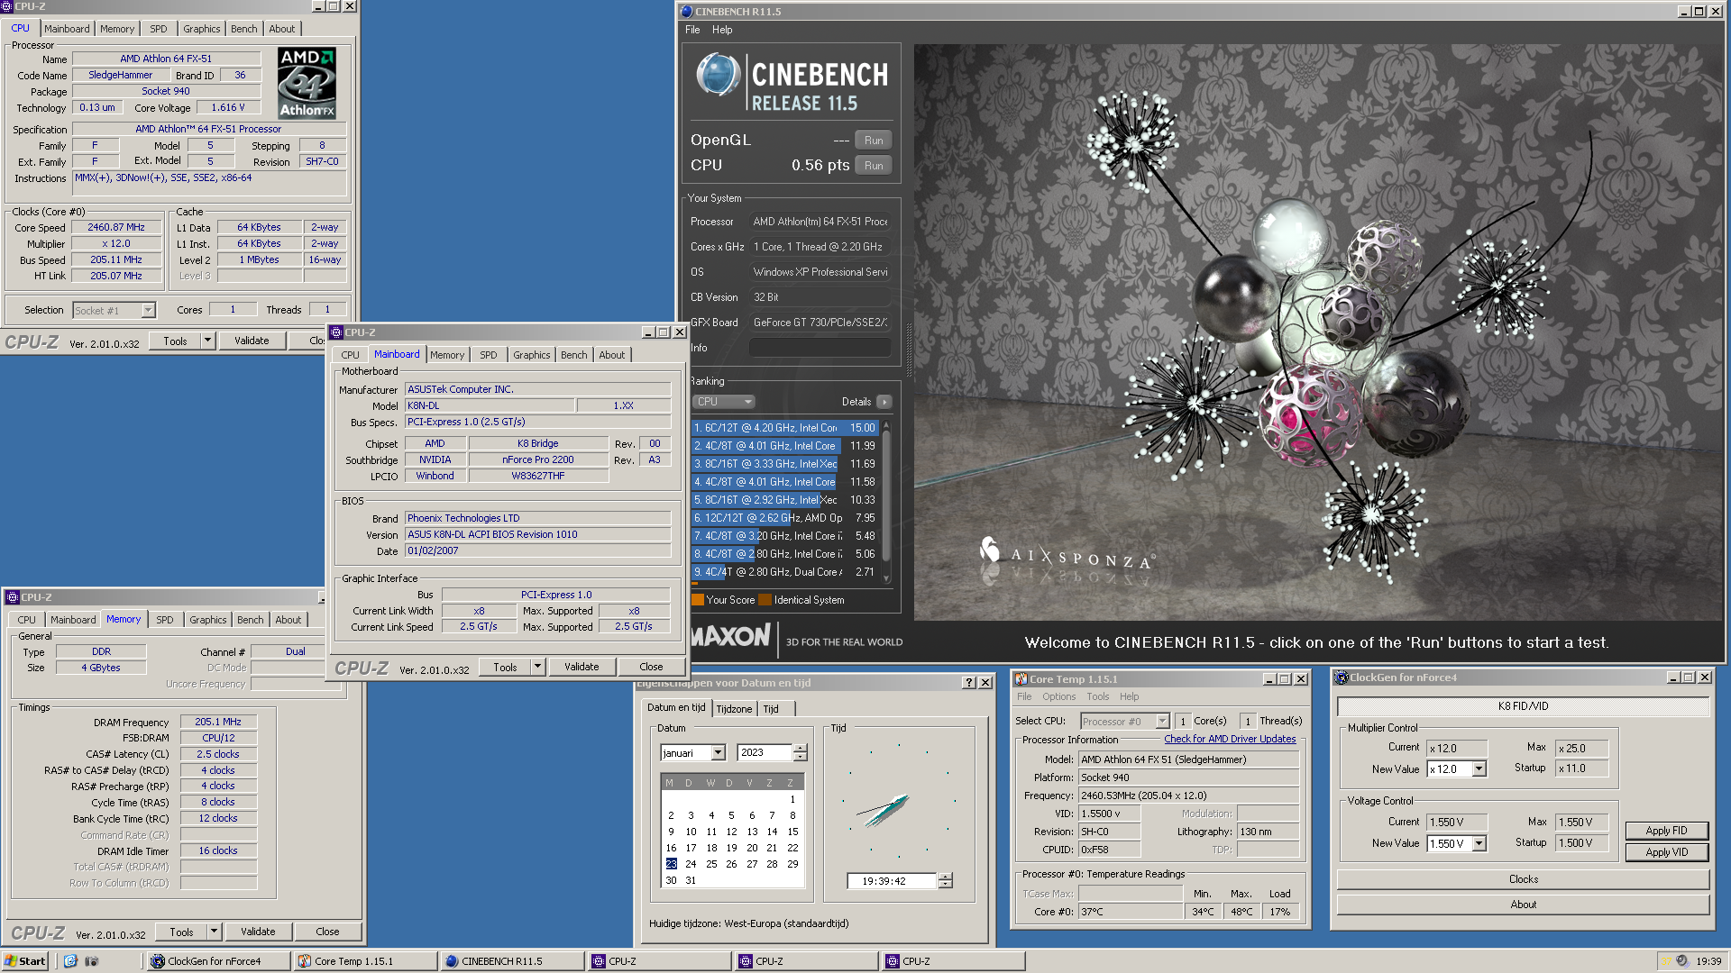Viewport: 1731px width, 973px height.
Task: Open the Tools arrow in CPU-Z Memory window
Action: (215, 932)
